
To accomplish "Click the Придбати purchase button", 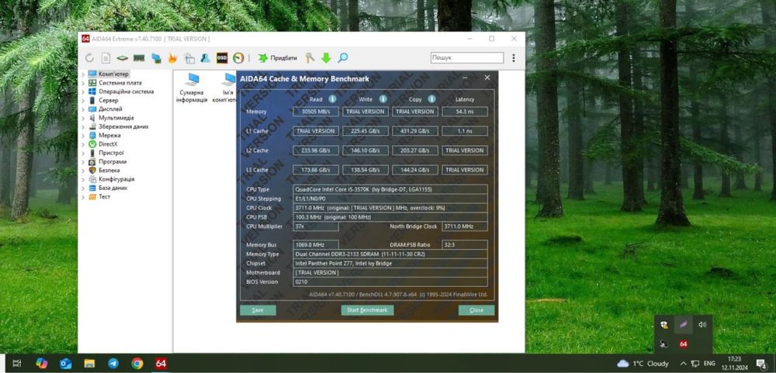I will [278, 58].
